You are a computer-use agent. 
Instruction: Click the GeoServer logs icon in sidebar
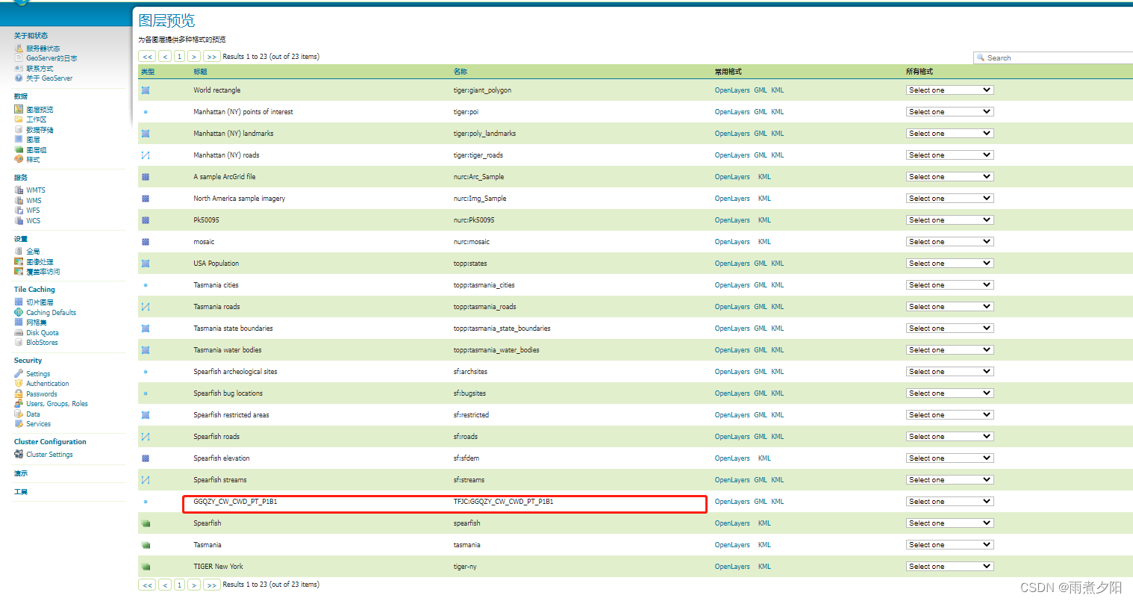tap(19, 58)
